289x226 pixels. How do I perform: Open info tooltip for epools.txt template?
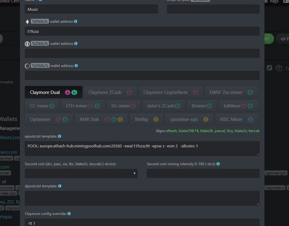59,136
